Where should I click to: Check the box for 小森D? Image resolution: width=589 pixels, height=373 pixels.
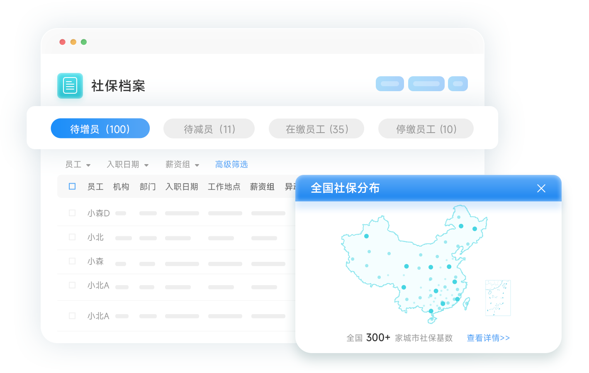[72, 213]
